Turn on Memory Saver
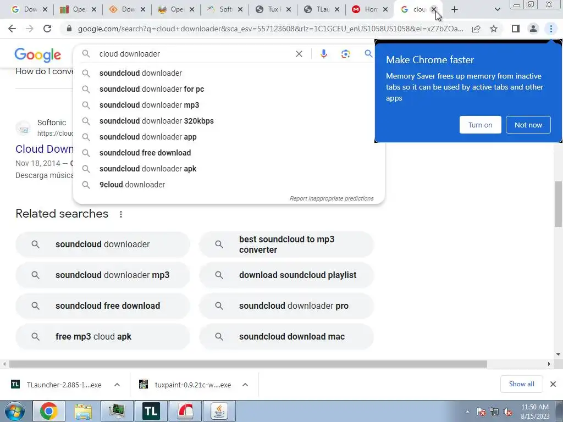 [480, 125]
